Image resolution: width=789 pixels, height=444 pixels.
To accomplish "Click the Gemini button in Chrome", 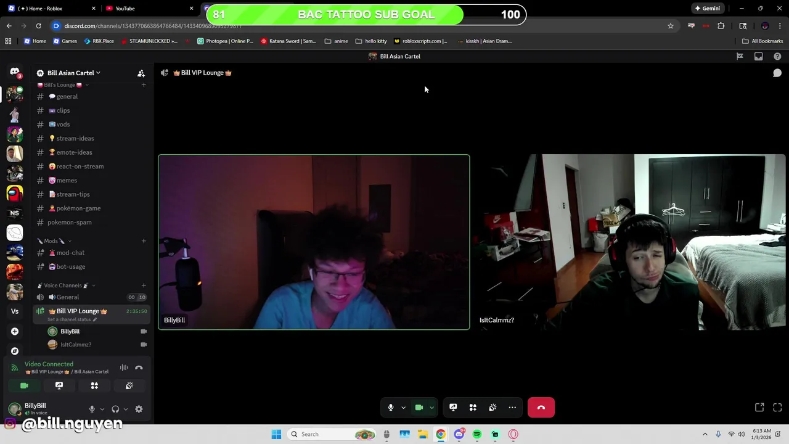I will 707,9.
